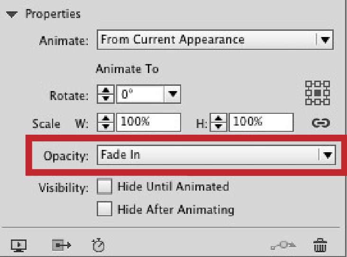The height and width of the screenshot is (257, 347).
Task: Click the Scale W percentage field
Action: pos(148,123)
